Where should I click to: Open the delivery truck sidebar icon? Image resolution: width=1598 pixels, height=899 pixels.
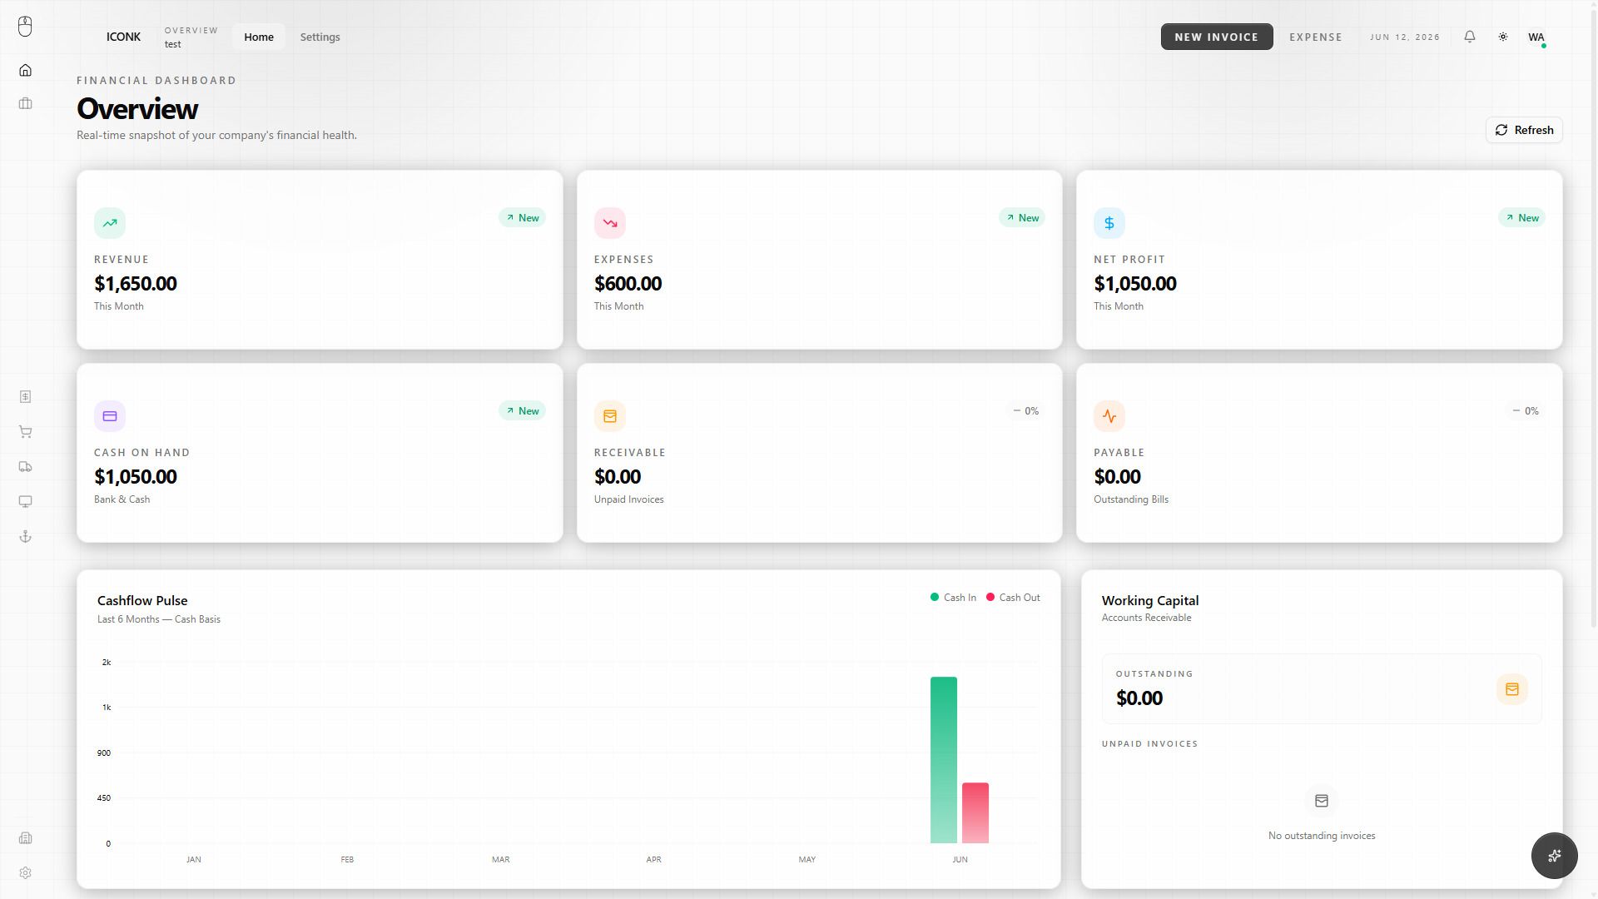click(25, 467)
